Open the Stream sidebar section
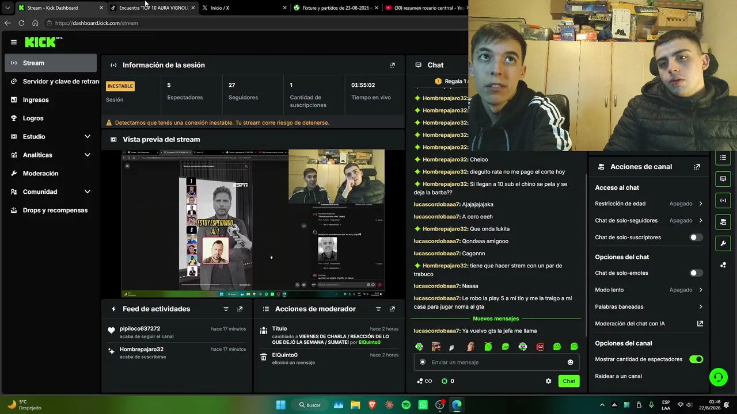 pos(51,63)
